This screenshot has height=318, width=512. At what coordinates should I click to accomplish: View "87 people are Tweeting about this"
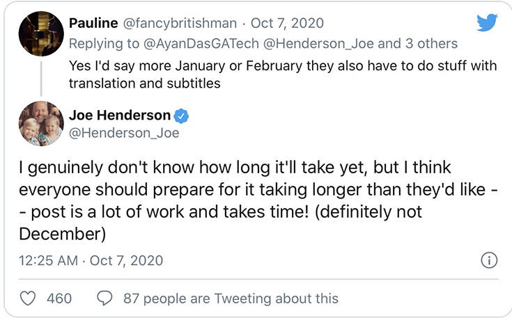(x=231, y=299)
